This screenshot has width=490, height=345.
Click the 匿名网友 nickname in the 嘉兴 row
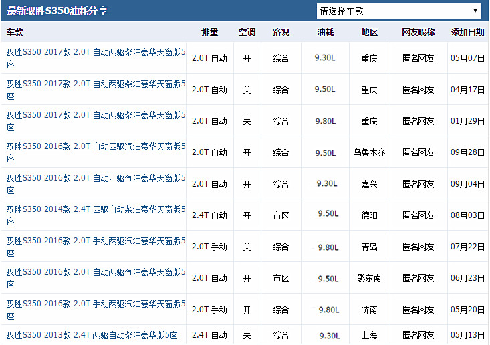coord(418,184)
